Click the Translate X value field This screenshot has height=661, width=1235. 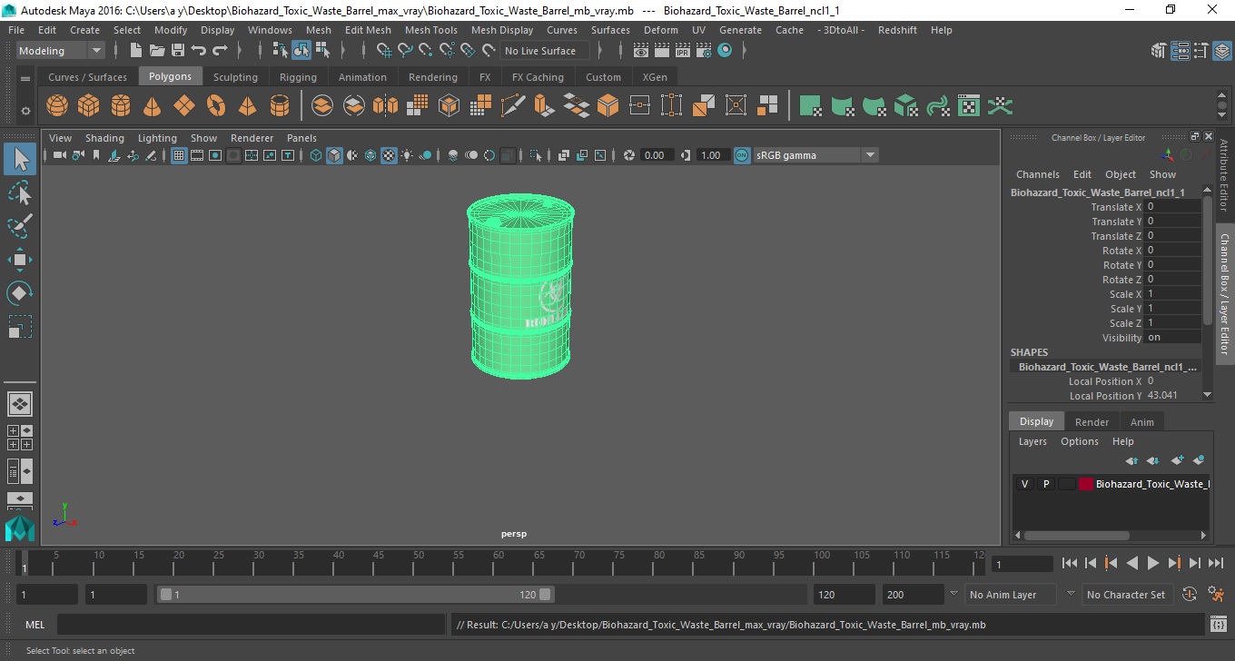coord(1171,207)
